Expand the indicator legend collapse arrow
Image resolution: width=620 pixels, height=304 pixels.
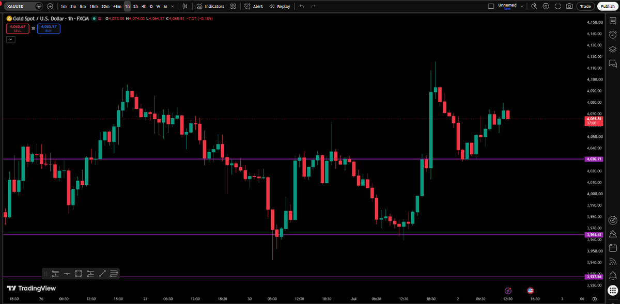(11, 39)
